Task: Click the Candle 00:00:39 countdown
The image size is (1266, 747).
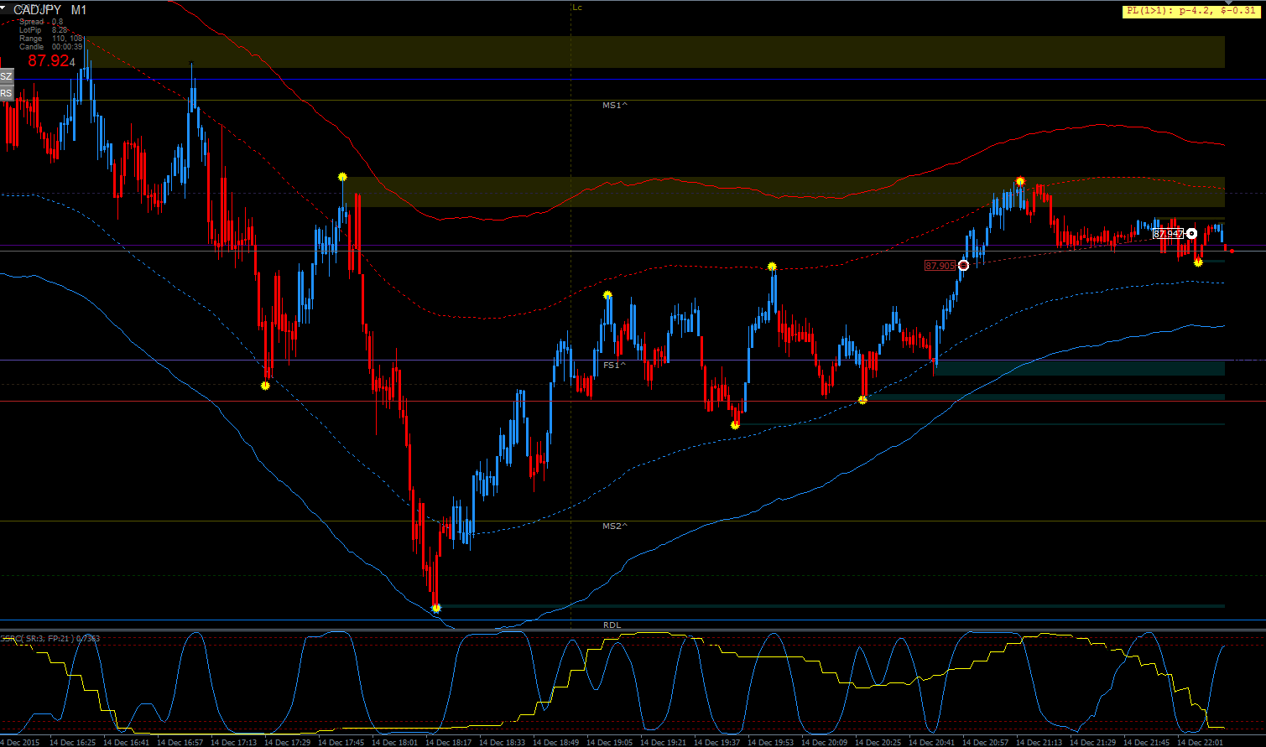Action: (50, 47)
